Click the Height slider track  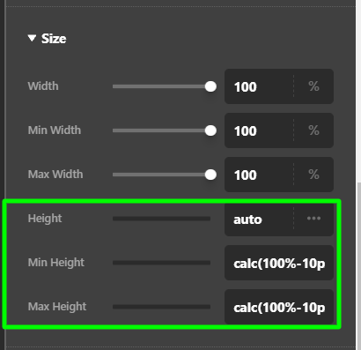(x=161, y=219)
